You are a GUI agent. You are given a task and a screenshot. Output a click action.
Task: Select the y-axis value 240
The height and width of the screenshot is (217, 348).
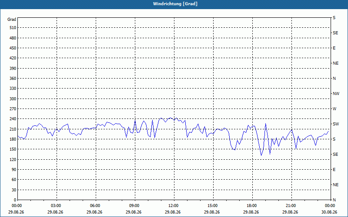(13, 119)
